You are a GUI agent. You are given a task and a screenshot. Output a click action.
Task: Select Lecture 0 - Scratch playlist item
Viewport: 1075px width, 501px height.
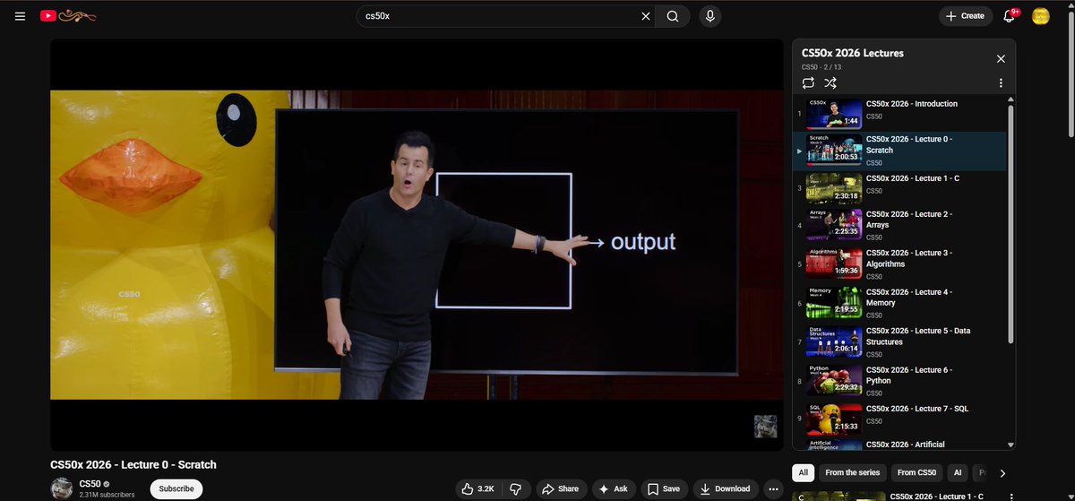tap(900, 151)
